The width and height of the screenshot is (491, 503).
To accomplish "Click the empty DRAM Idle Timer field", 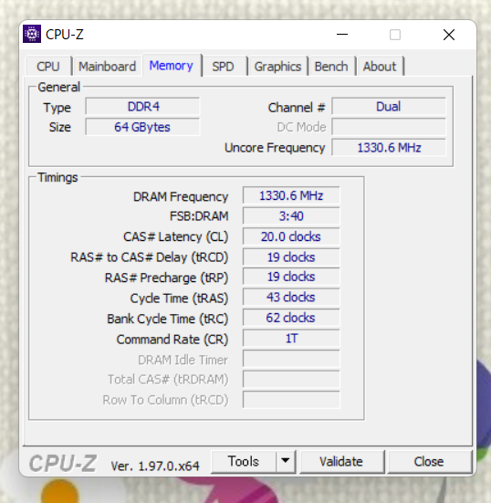I will (x=291, y=359).
